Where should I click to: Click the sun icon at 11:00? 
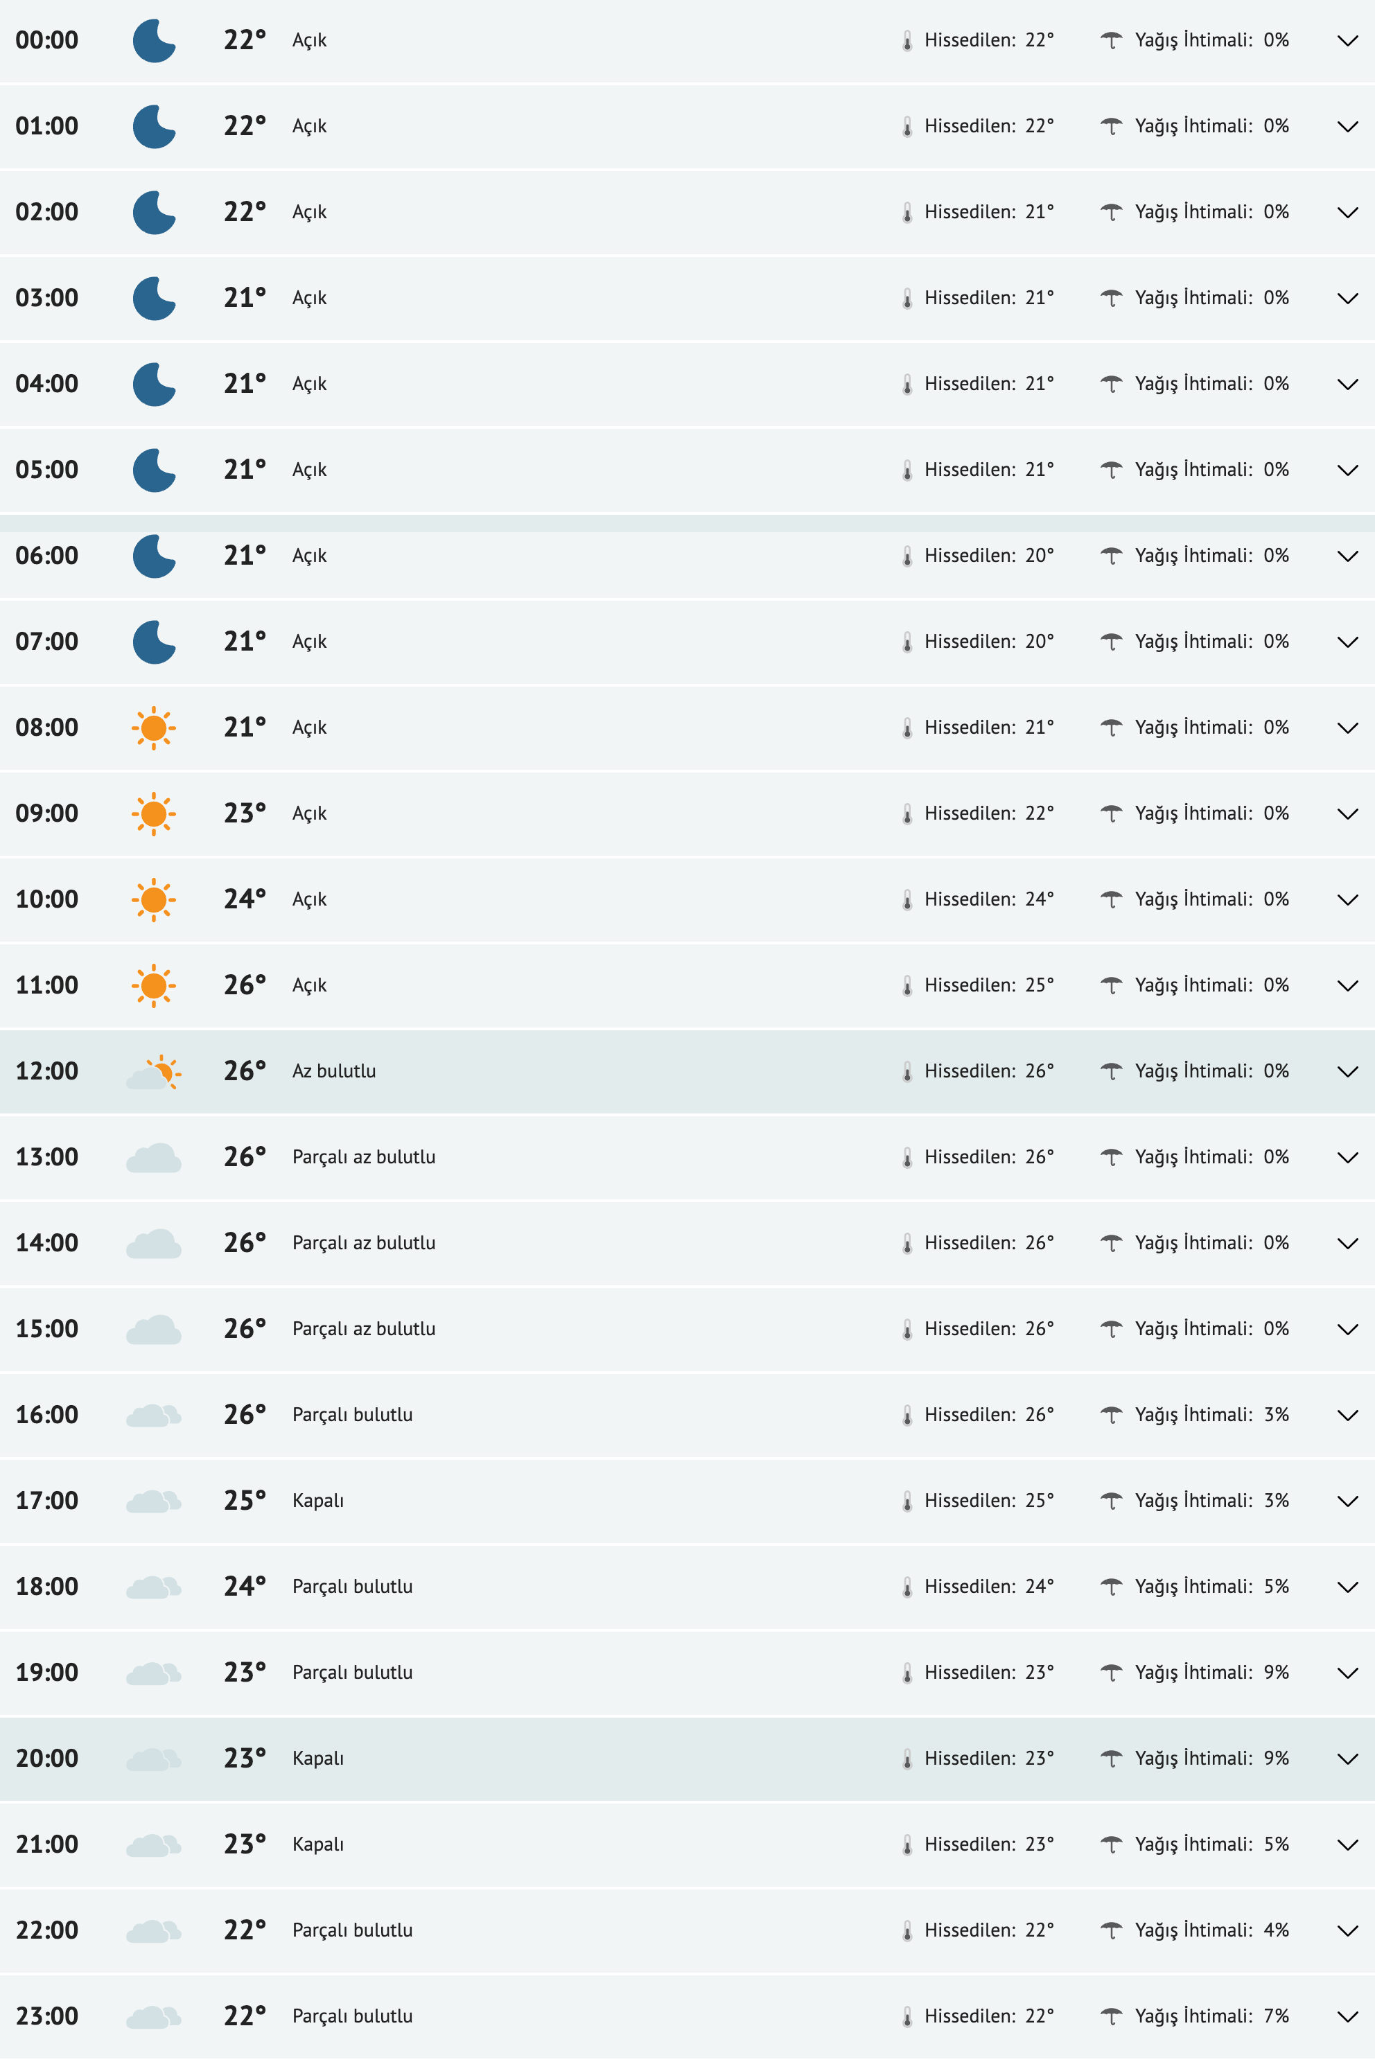(153, 985)
